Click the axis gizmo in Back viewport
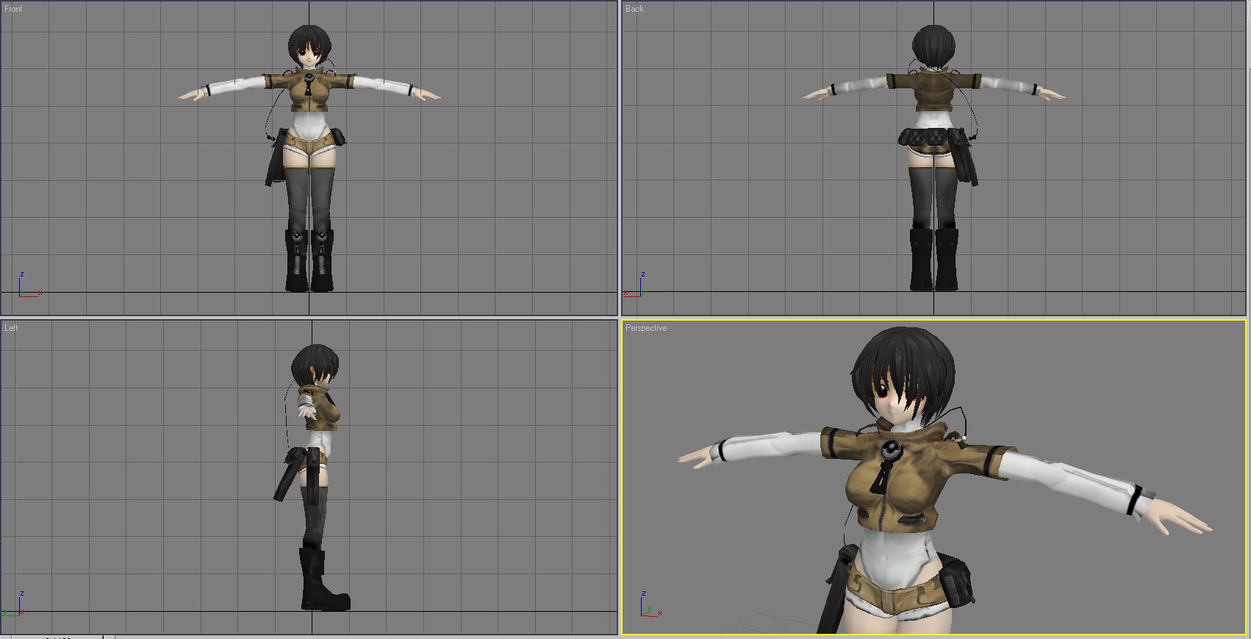 (637, 288)
